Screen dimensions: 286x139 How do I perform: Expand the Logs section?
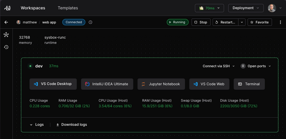pyautogui.click(x=37, y=125)
